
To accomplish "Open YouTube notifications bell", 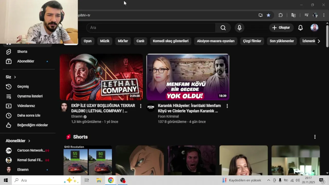I will pyautogui.click(x=300, y=28).
